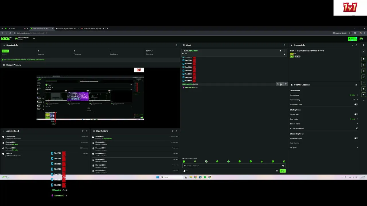Pop out the Stream info panel
Viewport: 367px width, 206px height.
coord(356,45)
